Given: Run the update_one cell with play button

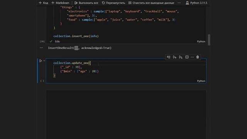Looking at the screenshot, I should coord(41,61).
